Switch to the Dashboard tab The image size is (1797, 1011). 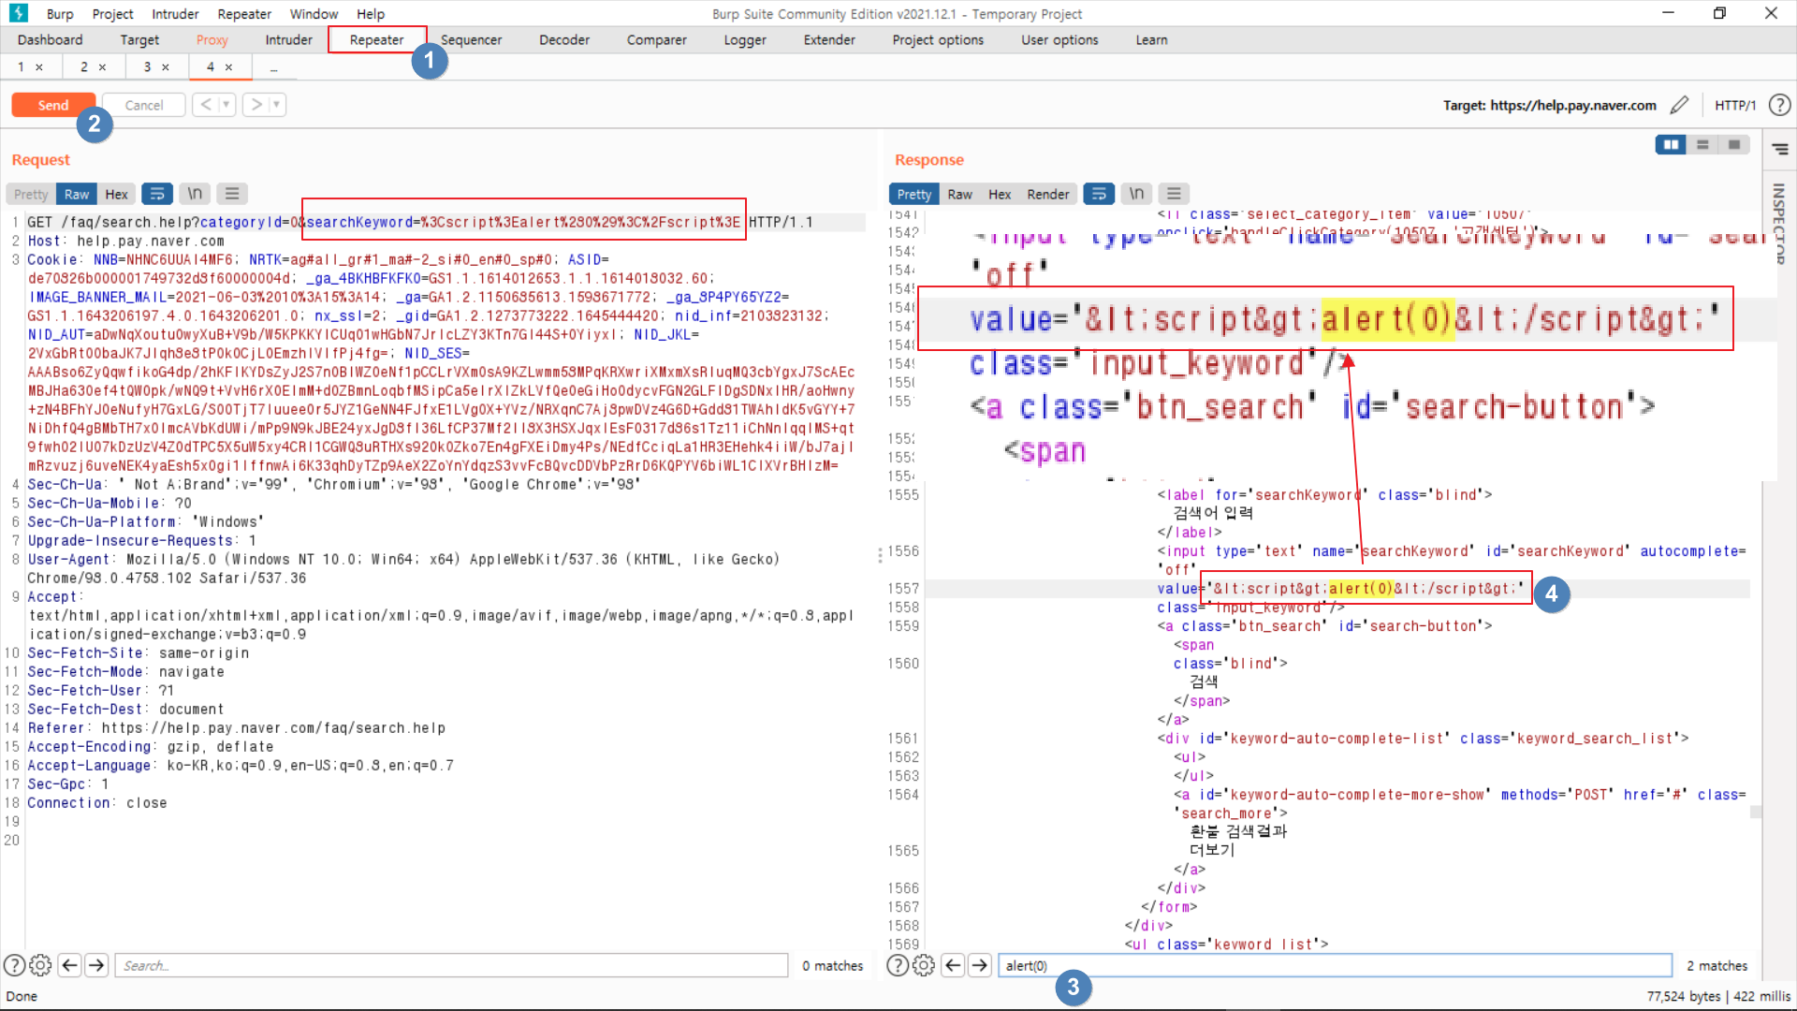[50, 39]
